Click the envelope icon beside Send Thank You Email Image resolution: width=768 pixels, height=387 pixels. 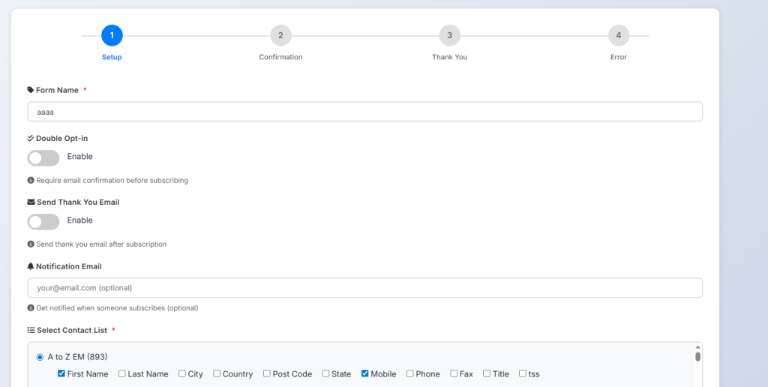(x=31, y=202)
